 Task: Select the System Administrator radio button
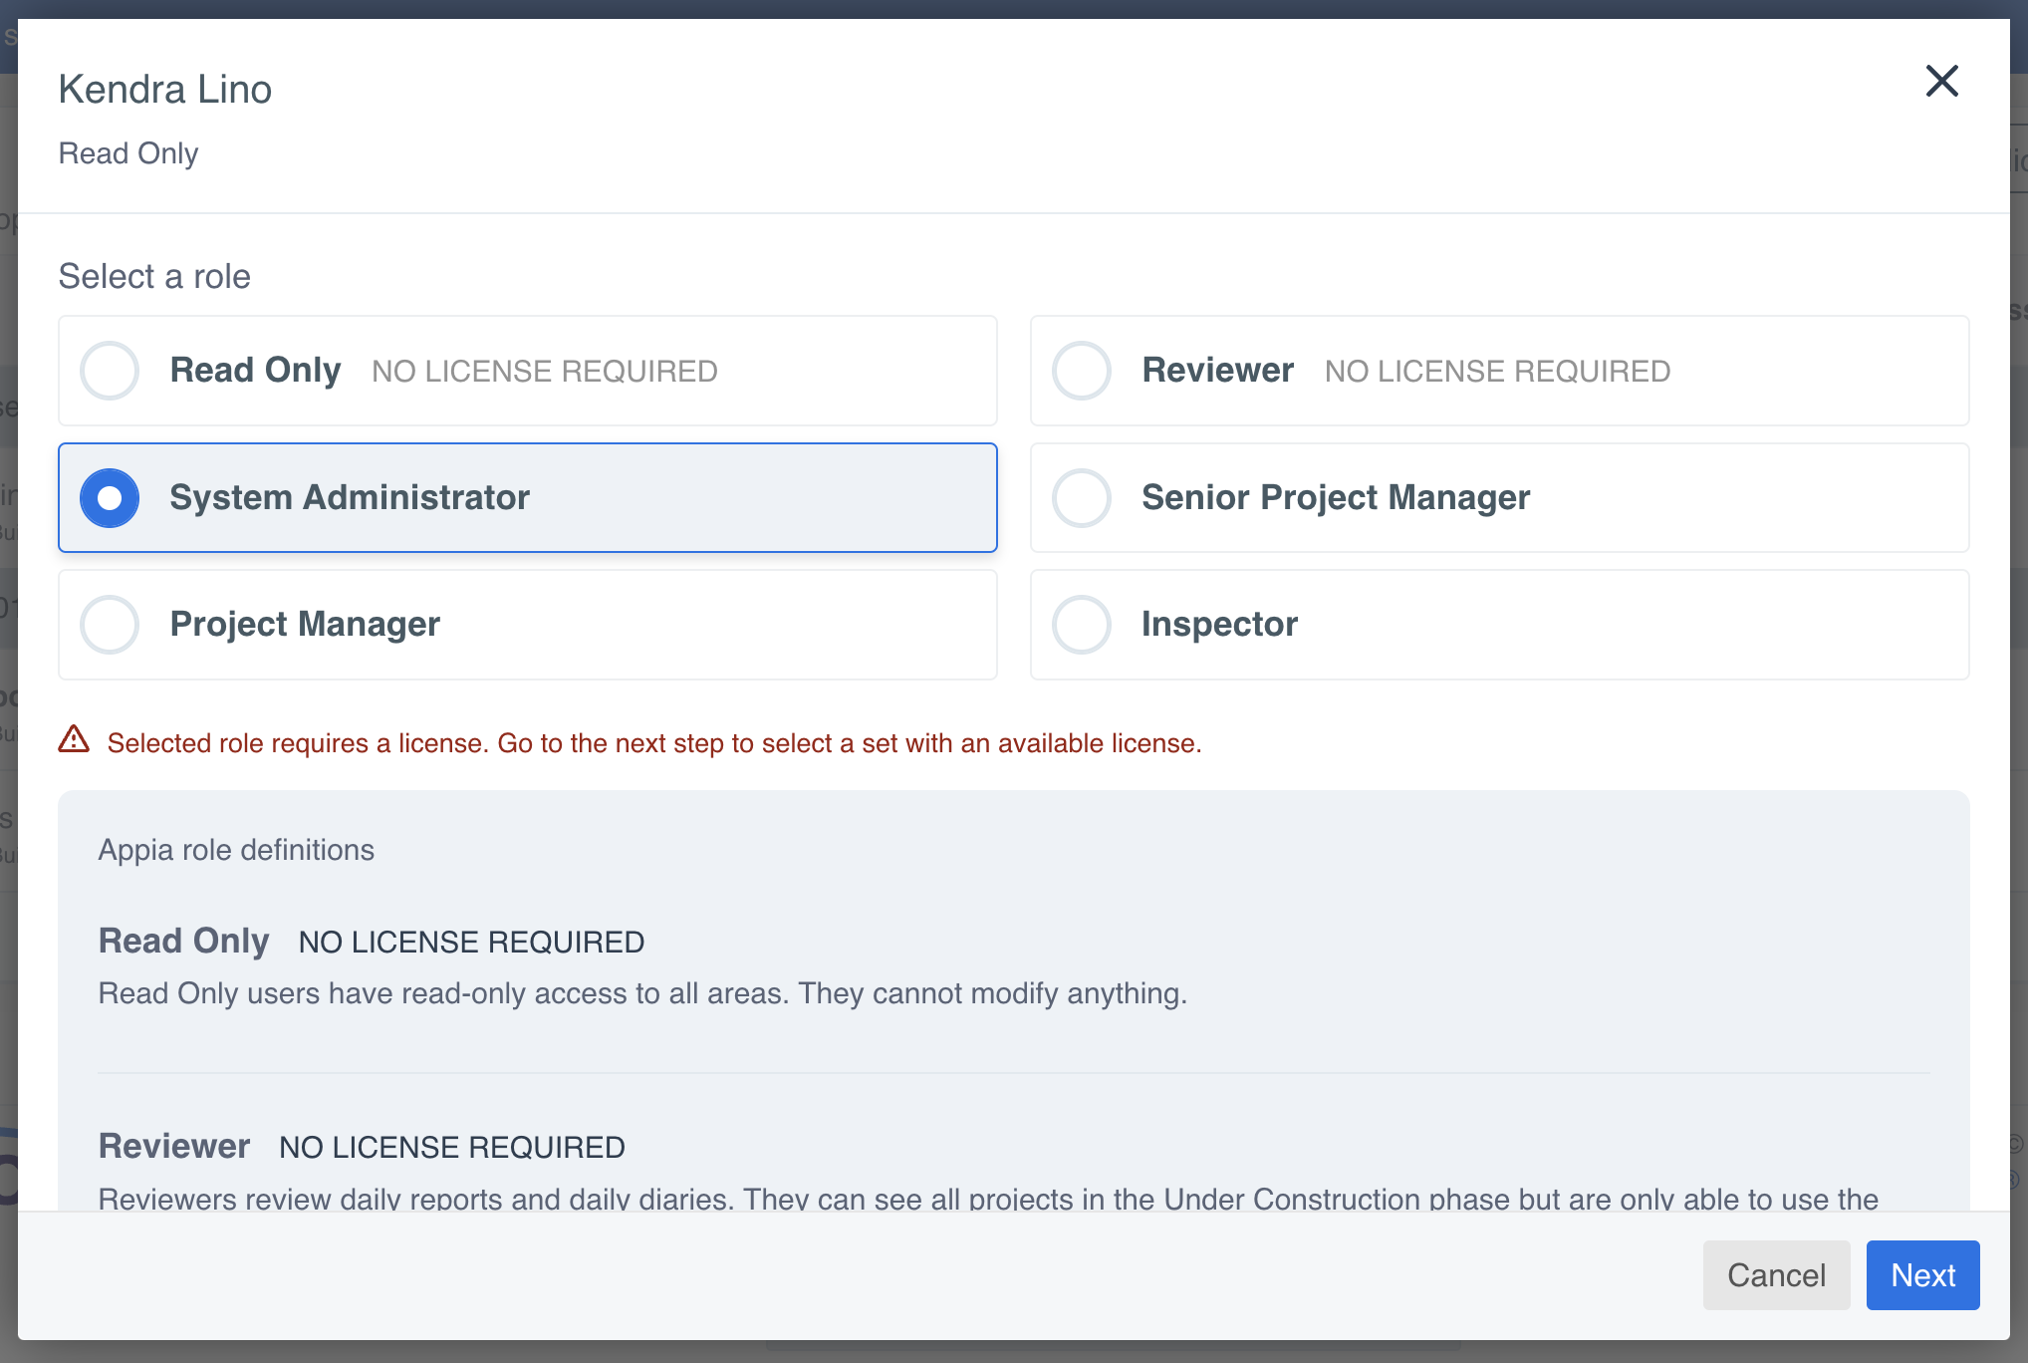pos(110,497)
